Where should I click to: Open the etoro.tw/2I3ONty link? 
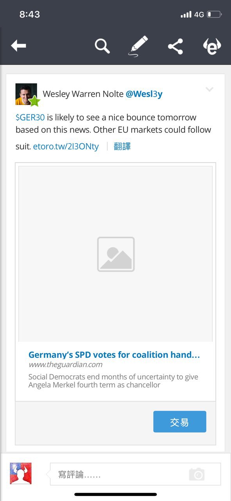pos(66,146)
